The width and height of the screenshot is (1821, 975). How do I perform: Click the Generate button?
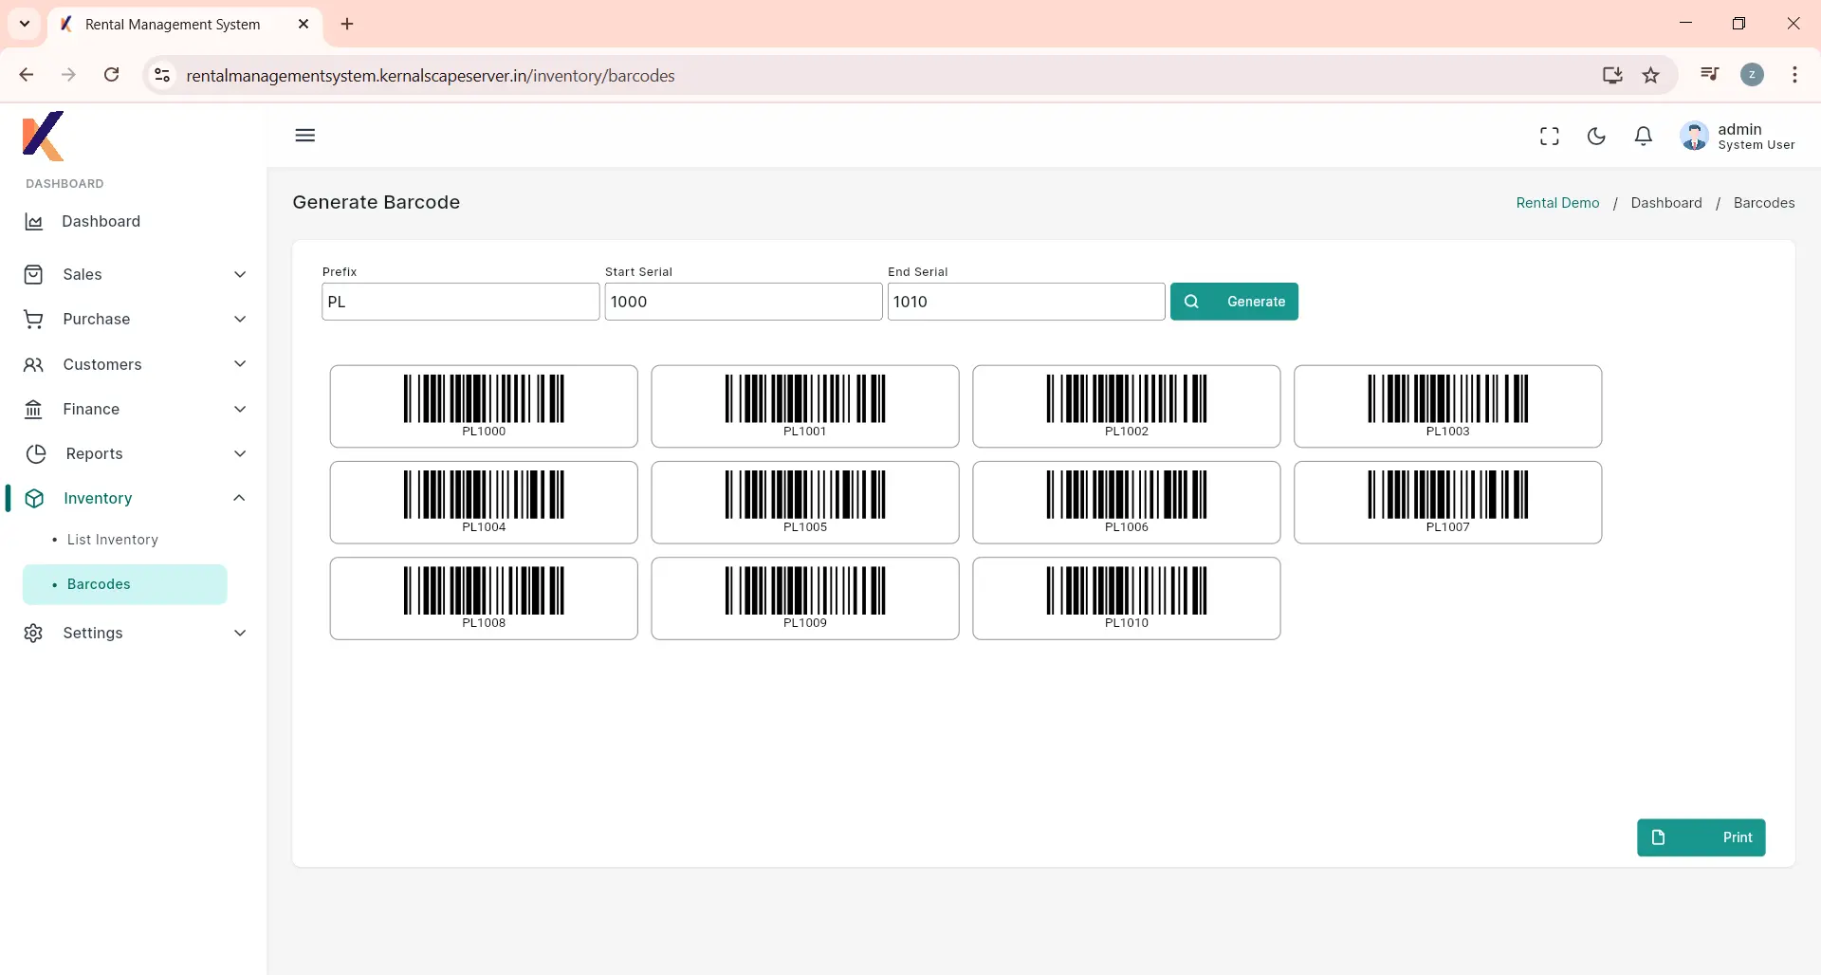click(1234, 302)
